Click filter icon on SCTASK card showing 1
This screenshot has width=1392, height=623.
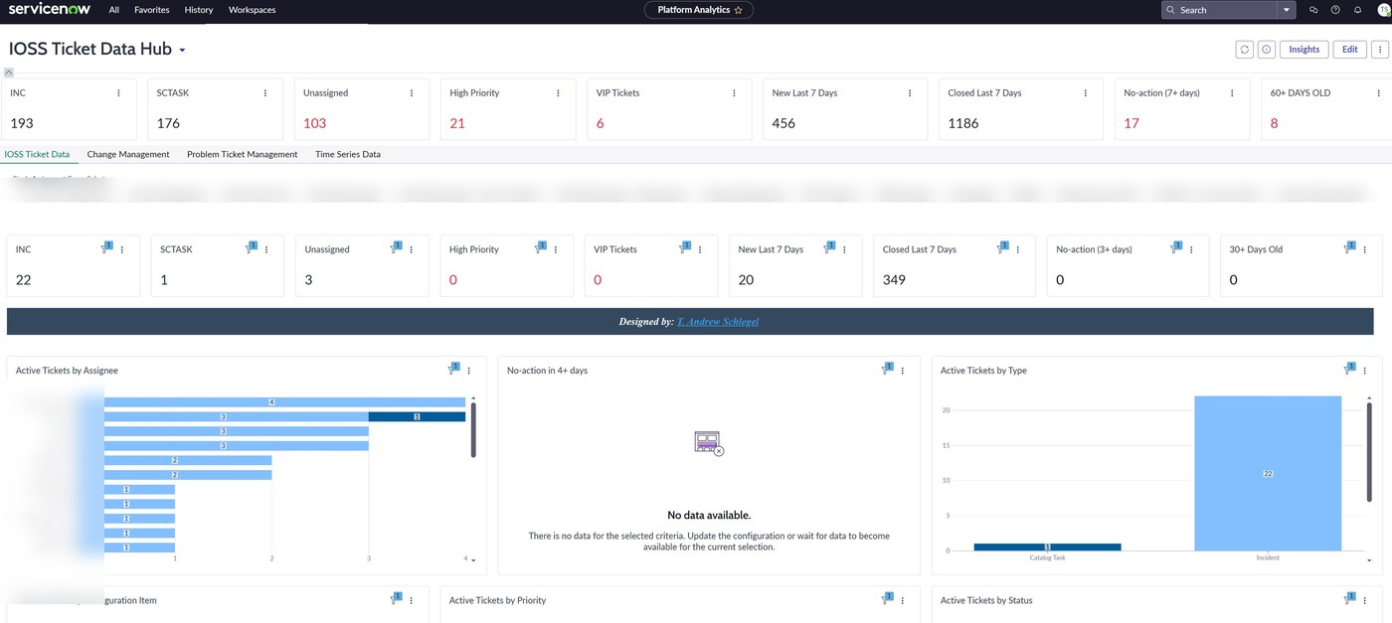(251, 248)
